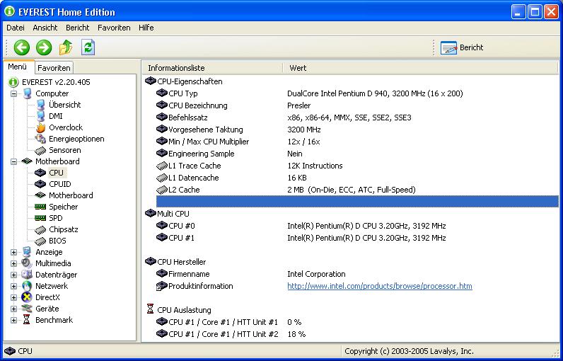Open Energieoptionen icon in tree
Viewport: 563px width, 361px height.
pyautogui.click(x=40, y=139)
